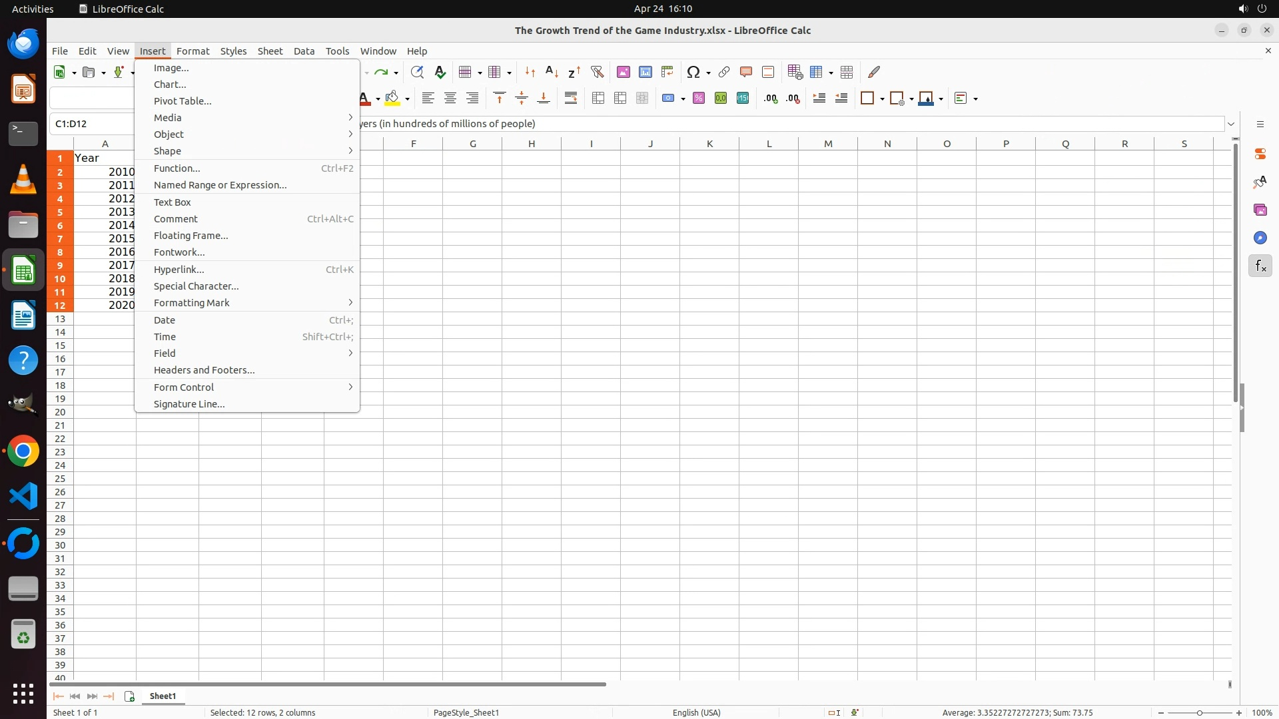Open the Functions sidebar panel
The image size is (1279, 719).
[1260, 266]
